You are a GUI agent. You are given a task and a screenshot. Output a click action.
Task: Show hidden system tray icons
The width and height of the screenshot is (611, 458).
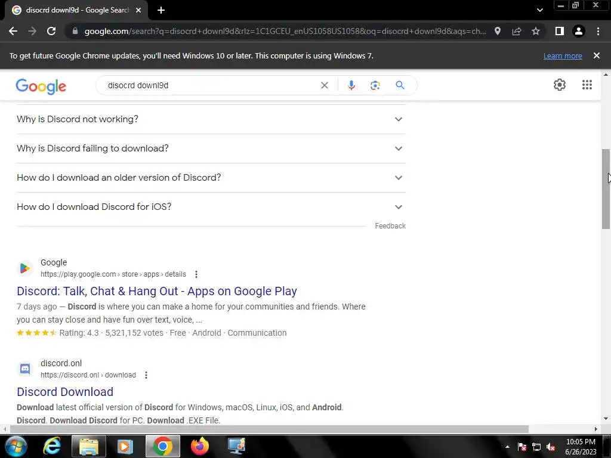[507, 447]
